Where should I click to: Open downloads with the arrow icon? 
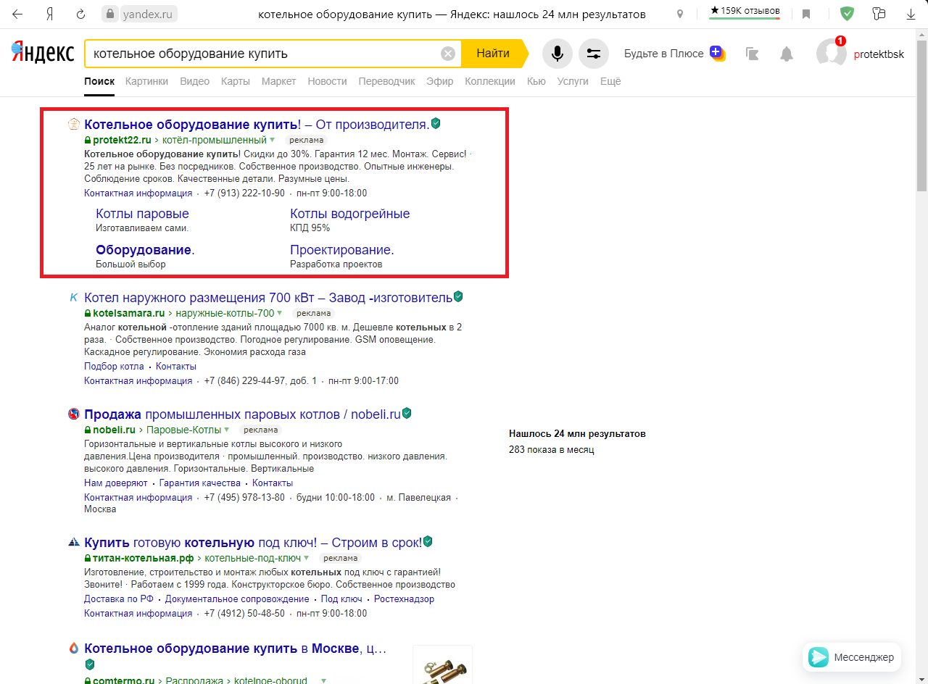click(911, 13)
